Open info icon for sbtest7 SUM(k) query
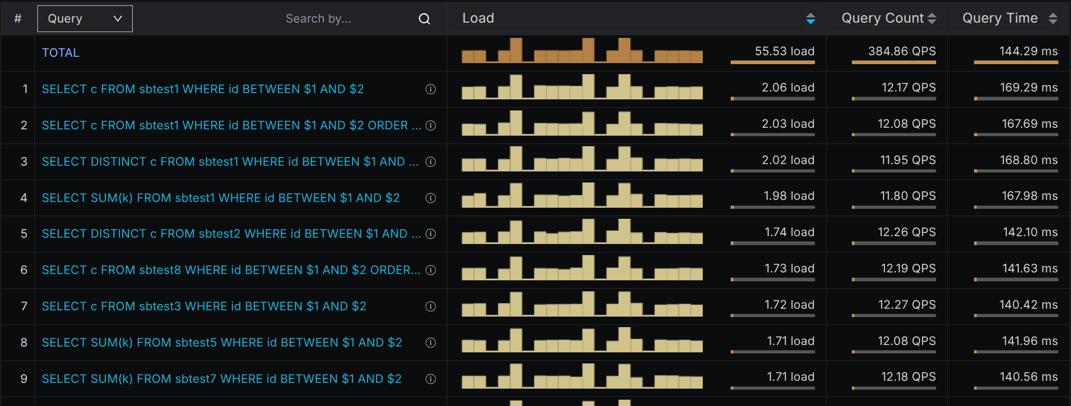 (430, 379)
